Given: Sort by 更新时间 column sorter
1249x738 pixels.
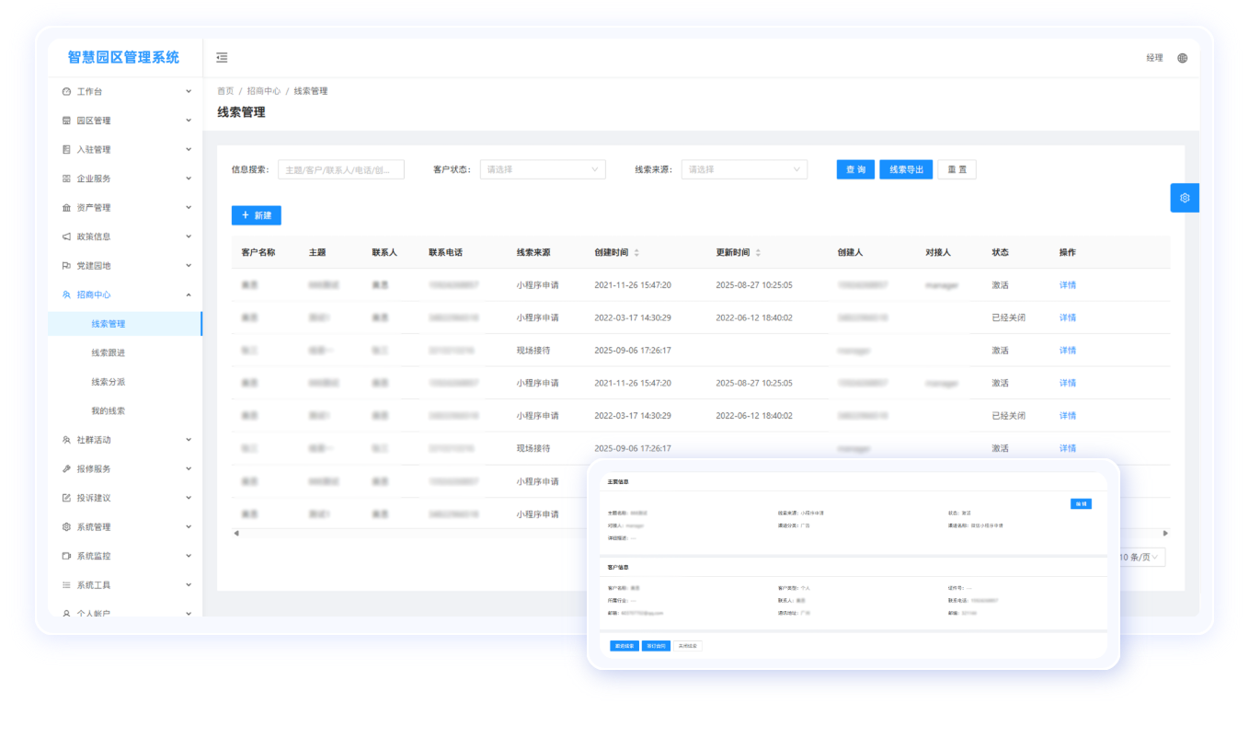Looking at the screenshot, I should coord(758,253).
